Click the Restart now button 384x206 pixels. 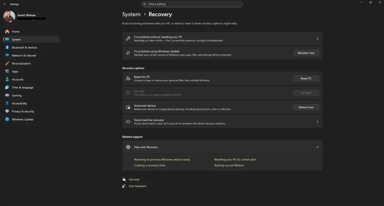click(x=306, y=107)
